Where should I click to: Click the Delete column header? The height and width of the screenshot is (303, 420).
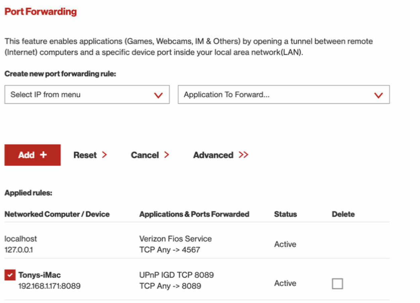click(343, 214)
